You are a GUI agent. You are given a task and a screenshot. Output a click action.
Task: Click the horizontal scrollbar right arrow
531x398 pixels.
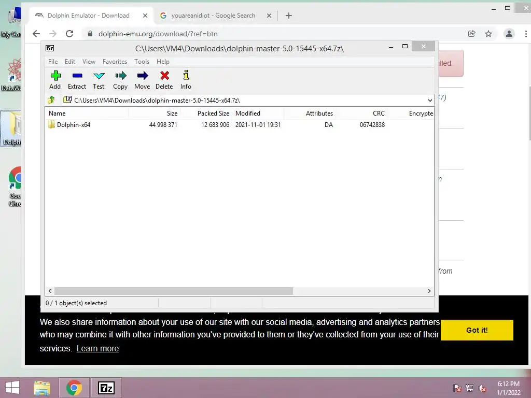point(429,291)
